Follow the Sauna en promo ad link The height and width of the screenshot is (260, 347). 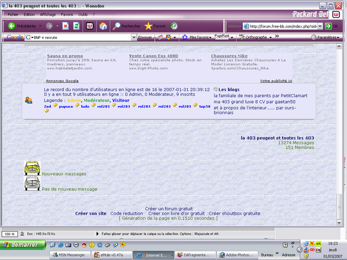point(65,56)
